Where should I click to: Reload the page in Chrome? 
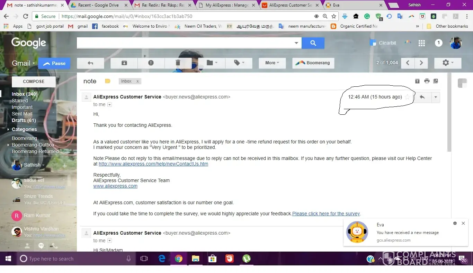click(25, 16)
